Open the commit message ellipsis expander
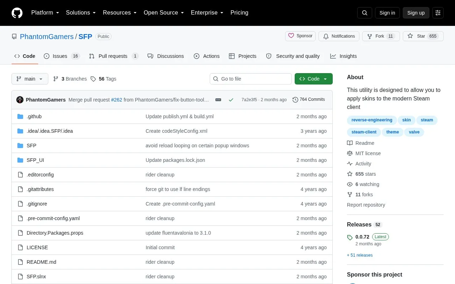Image resolution: width=455 pixels, height=284 pixels. (x=218, y=100)
